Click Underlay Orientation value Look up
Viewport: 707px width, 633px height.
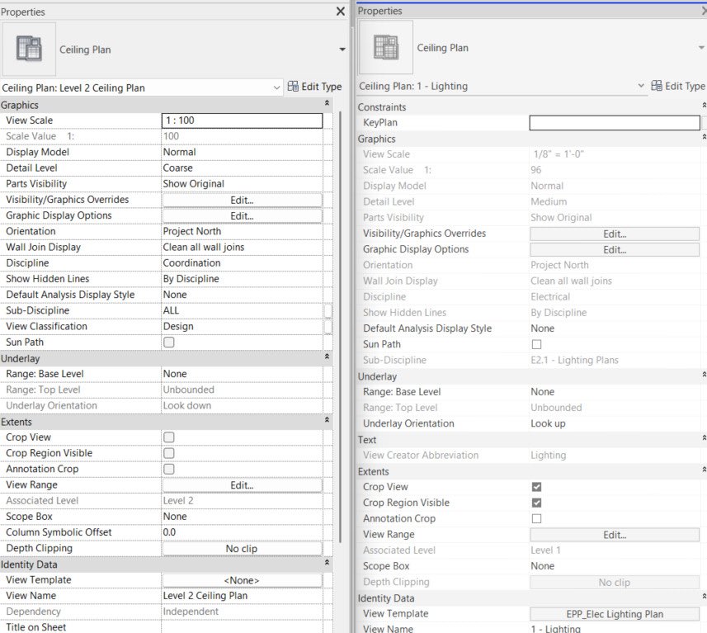(x=615, y=423)
